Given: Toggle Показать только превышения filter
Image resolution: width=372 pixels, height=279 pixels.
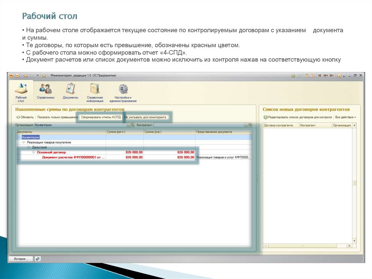Looking at the screenshot, I should [57, 117].
